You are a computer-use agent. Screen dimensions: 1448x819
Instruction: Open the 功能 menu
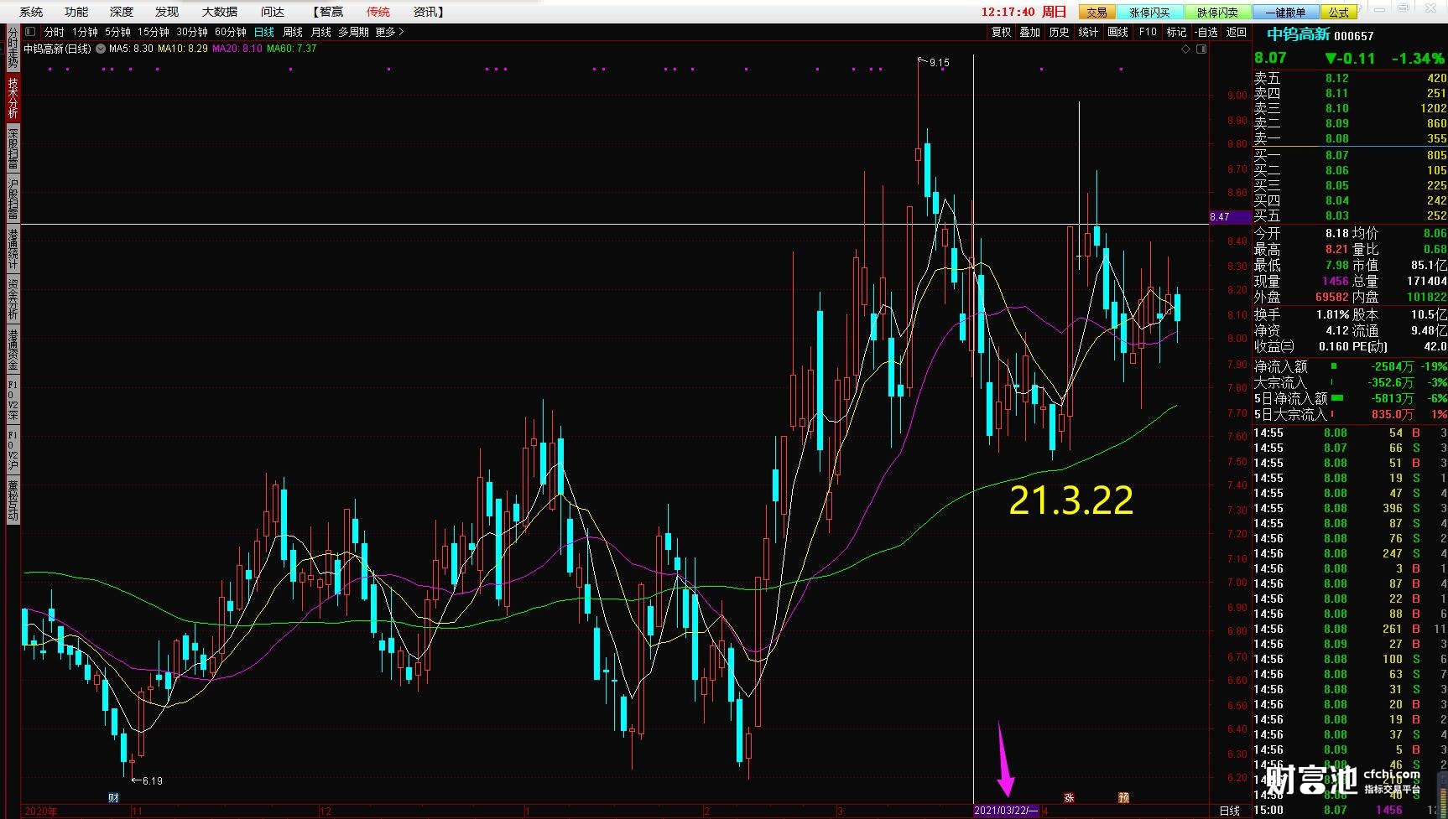tap(76, 12)
